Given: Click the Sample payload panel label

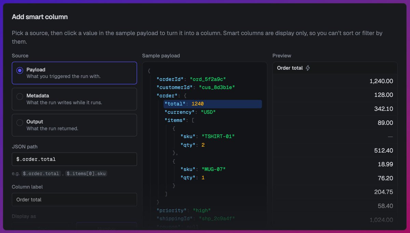Looking at the screenshot, I should (x=161, y=56).
